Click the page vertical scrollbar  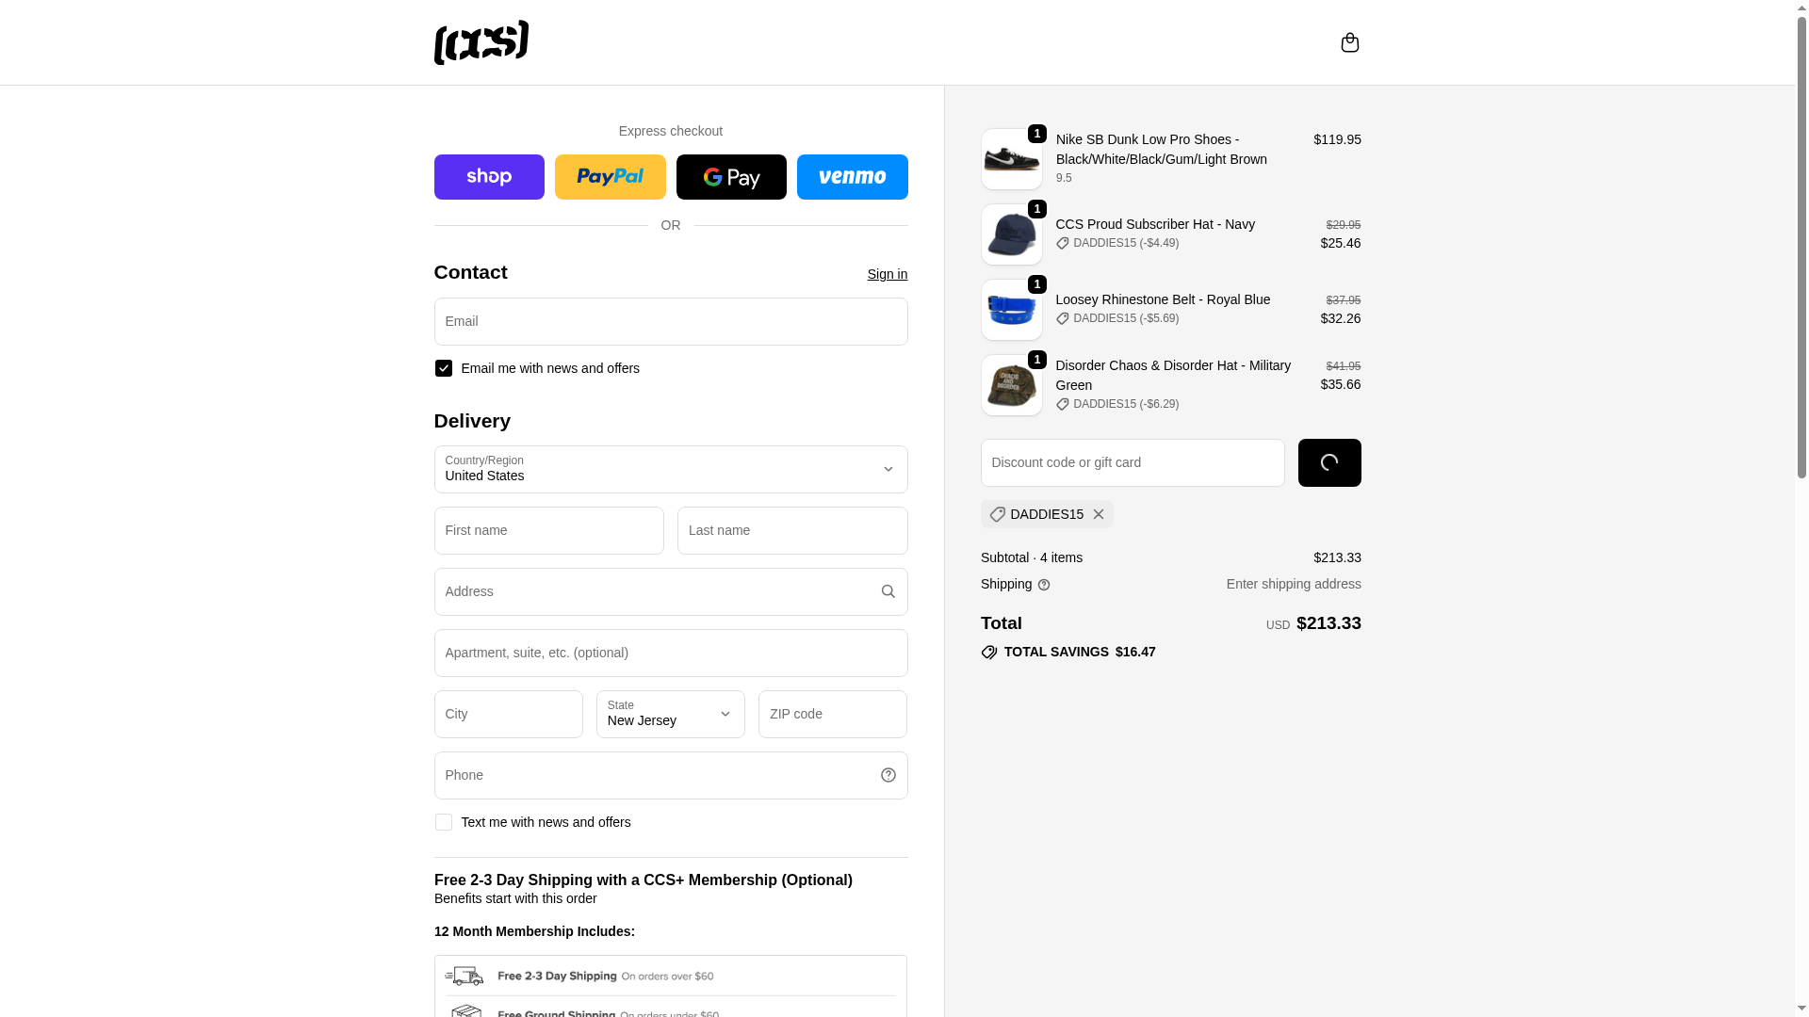[x=1801, y=508]
